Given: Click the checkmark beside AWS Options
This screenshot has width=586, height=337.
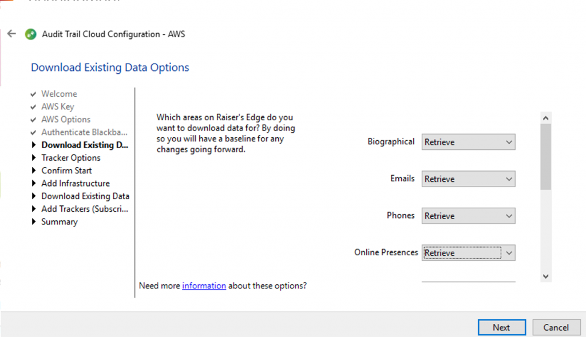Looking at the screenshot, I should [34, 120].
